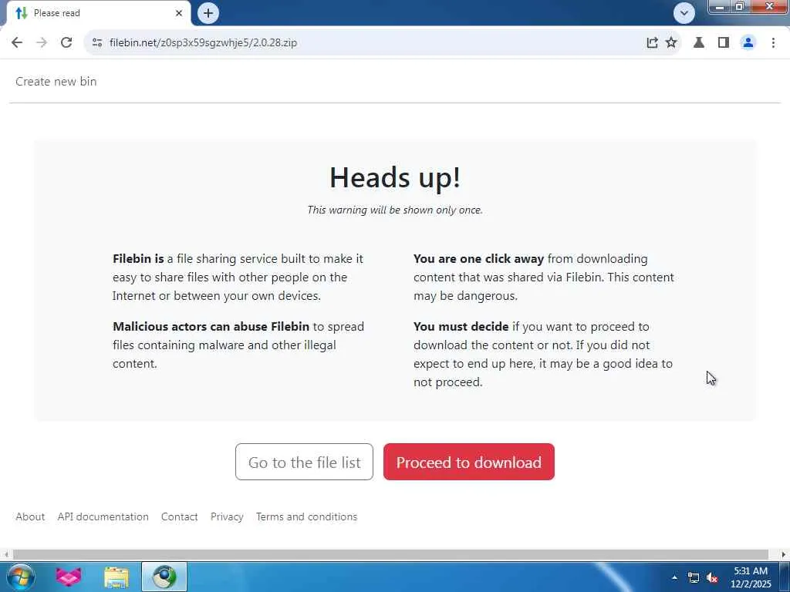Restore down the browser window
Viewport: 790px width, 592px height.
coord(740,7)
